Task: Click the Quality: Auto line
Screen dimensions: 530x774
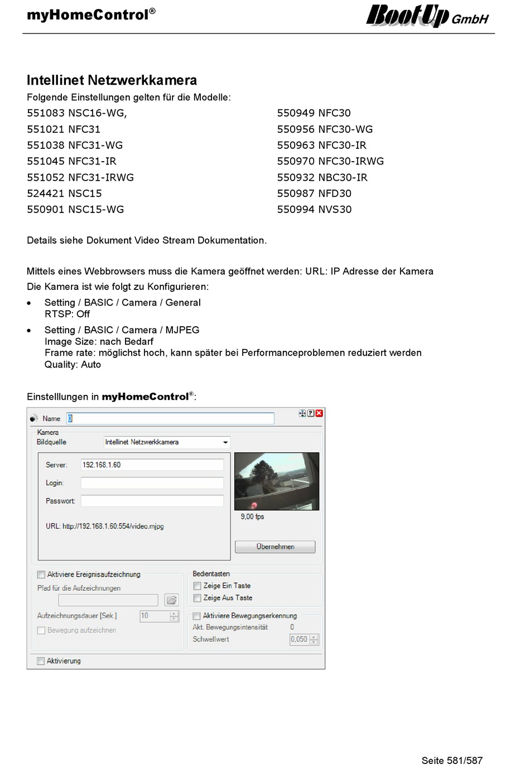Action: coord(73,365)
